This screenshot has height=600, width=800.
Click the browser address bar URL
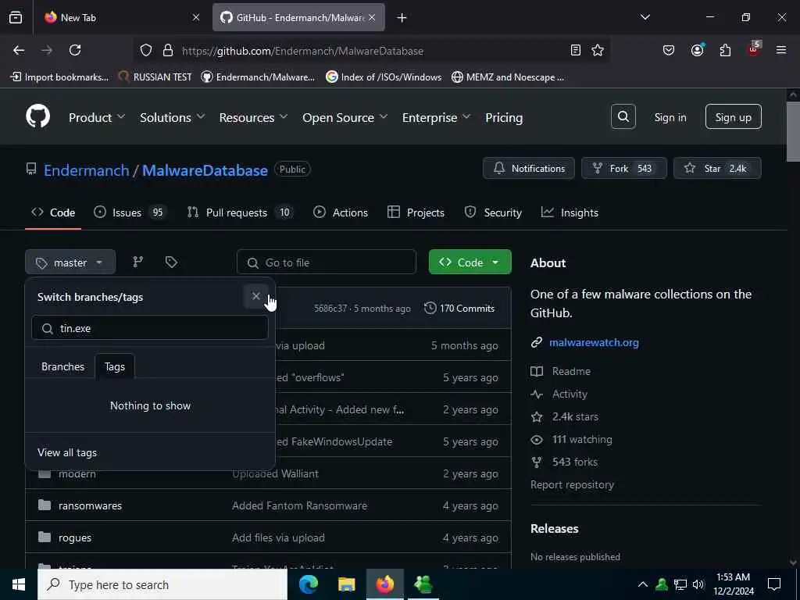coord(302,51)
